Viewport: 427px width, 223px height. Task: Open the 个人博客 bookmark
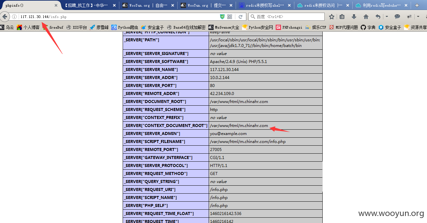(x=28, y=27)
